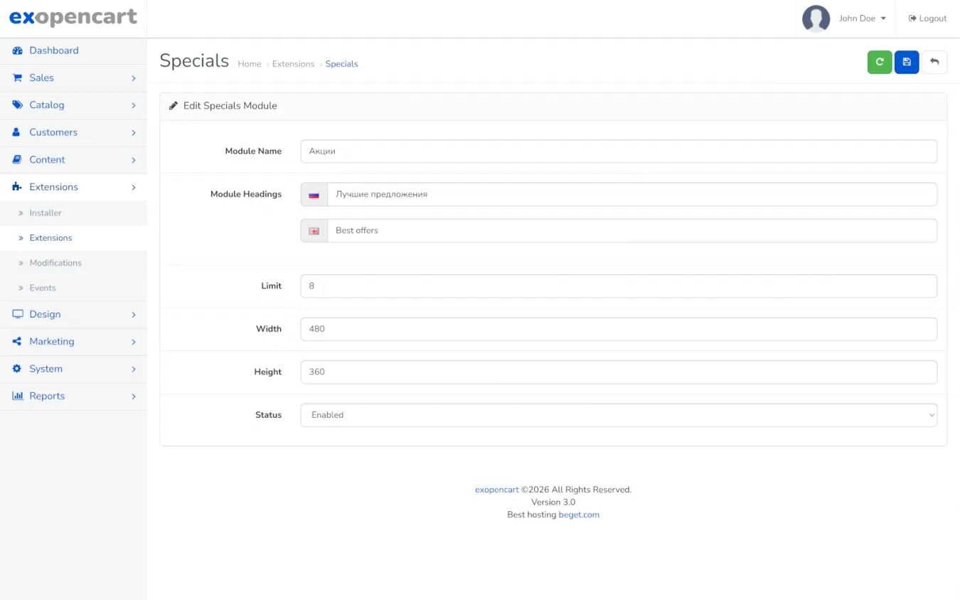The width and height of the screenshot is (960, 600).
Task: Click the Catalog tags icon
Action: [x=18, y=105]
